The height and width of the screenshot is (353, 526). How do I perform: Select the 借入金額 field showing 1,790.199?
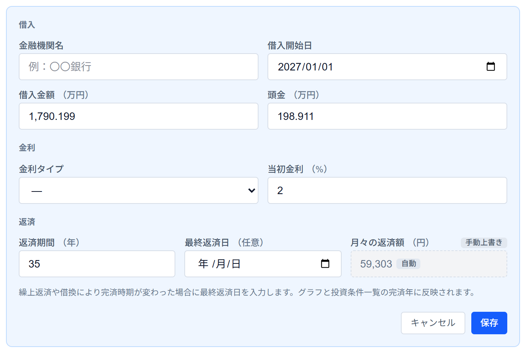point(139,116)
